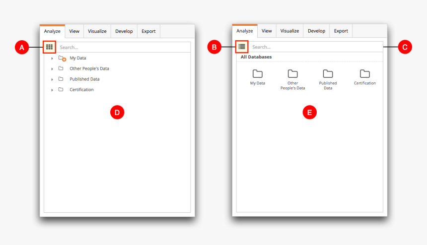Click the Certification label under grid folder
The image size is (427, 245).
(365, 83)
